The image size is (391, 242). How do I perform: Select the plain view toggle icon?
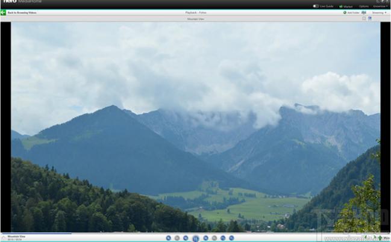364,19
